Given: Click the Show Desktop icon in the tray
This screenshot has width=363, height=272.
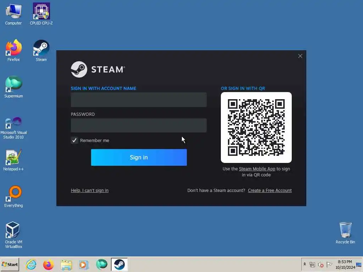Looking at the screenshot, I should point(359,264).
